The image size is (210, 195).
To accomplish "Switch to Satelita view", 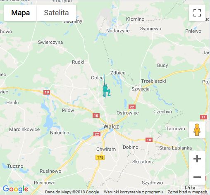I will click(56, 13).
